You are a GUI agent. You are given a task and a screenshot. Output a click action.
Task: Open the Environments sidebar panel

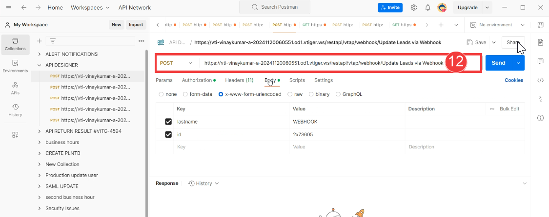tap(15, 66)
